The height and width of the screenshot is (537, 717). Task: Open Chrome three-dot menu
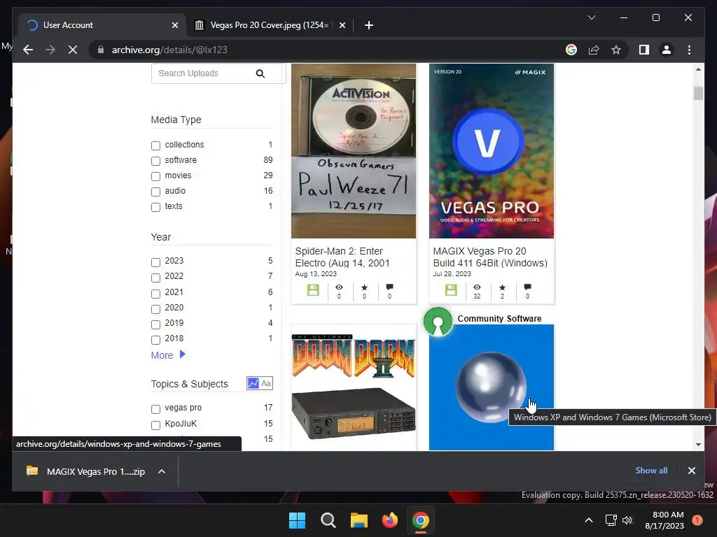tap(689, 50)
